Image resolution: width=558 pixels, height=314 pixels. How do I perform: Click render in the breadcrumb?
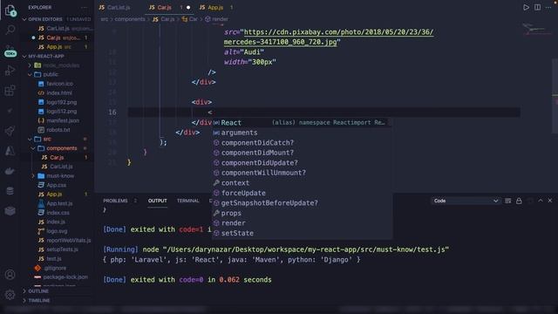click(x=220, y=19)
